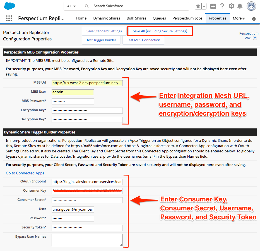Click the Dynamic Share Trigger Builder Properties header

(130, 132)
